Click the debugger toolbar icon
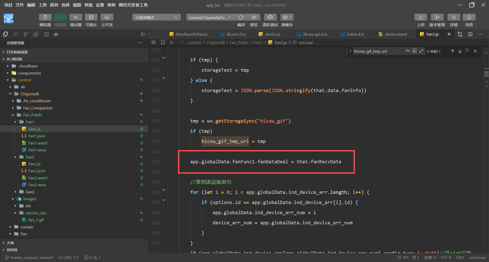Image resolution: width=489 pixels, height=262 pixels. point(76,17)
